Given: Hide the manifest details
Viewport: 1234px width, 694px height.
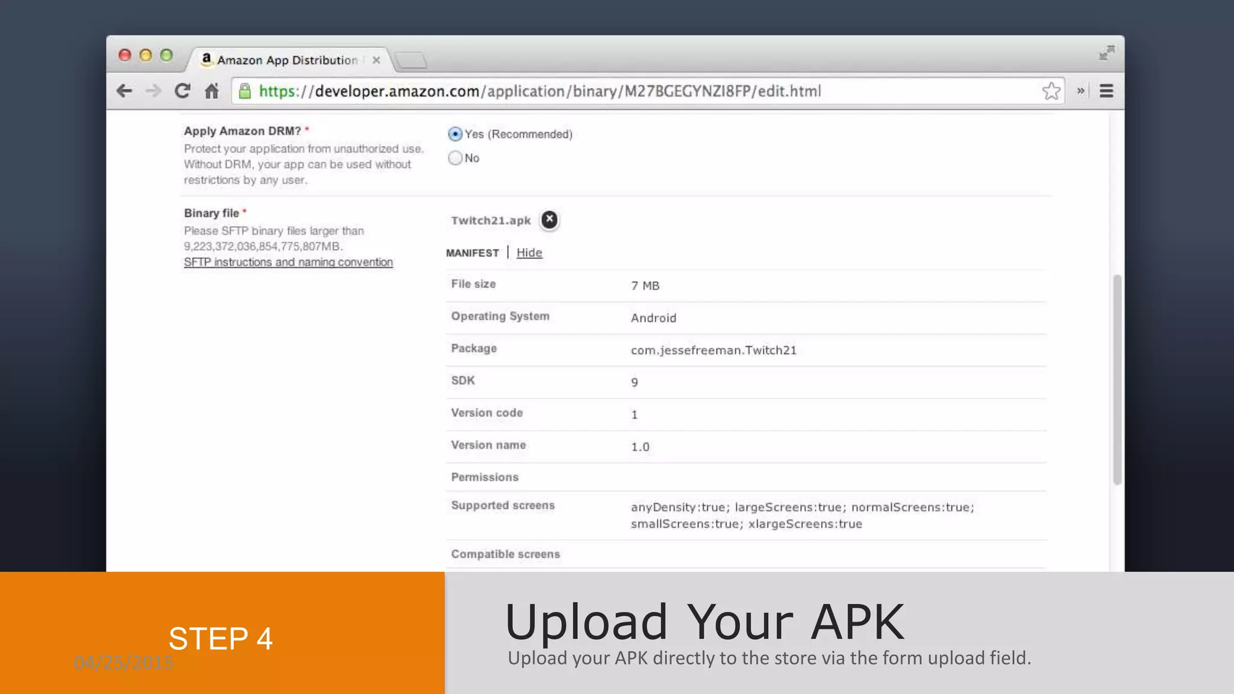Looking at the screenshot, I should coord(529,252).
